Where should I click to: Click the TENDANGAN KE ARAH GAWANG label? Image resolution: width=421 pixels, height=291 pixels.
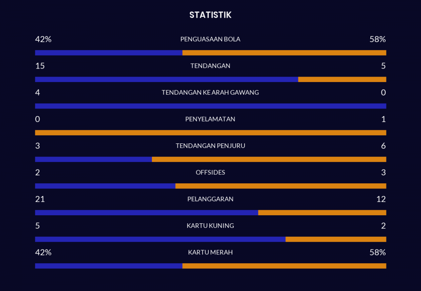(210, 93)
